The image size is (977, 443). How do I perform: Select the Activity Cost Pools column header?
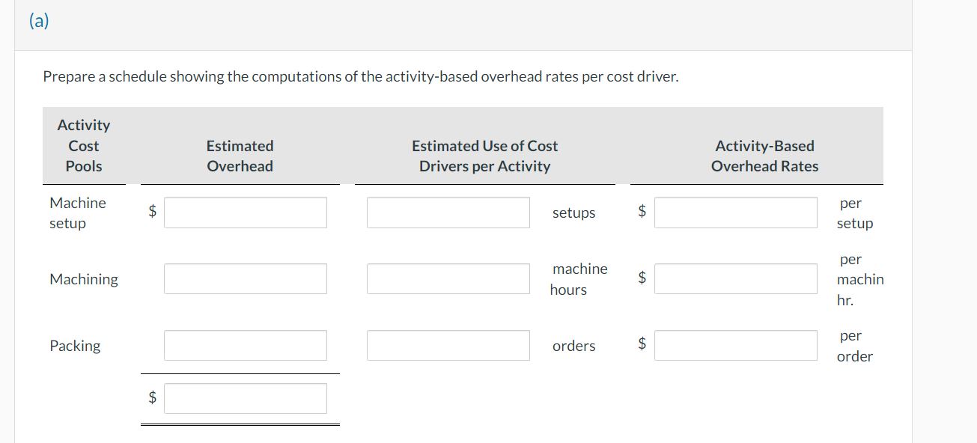[83, 145]
